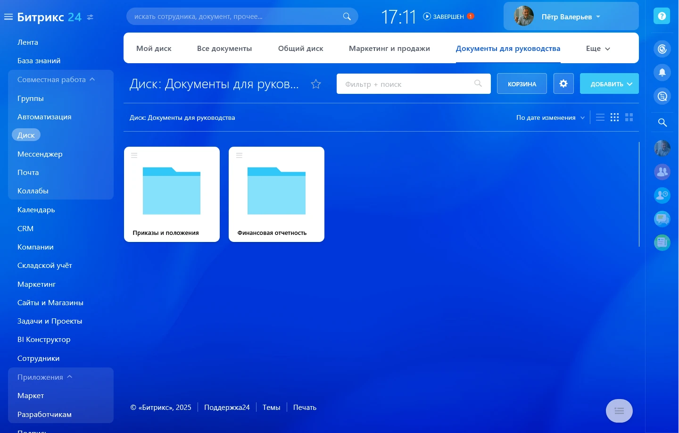Switch to the Все документы tab
The width and height of the screenshot is (679, 433).
(x=224, y=48)
